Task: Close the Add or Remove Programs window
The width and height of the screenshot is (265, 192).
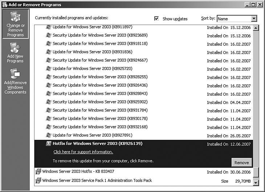Action: (x=260, y=5)
